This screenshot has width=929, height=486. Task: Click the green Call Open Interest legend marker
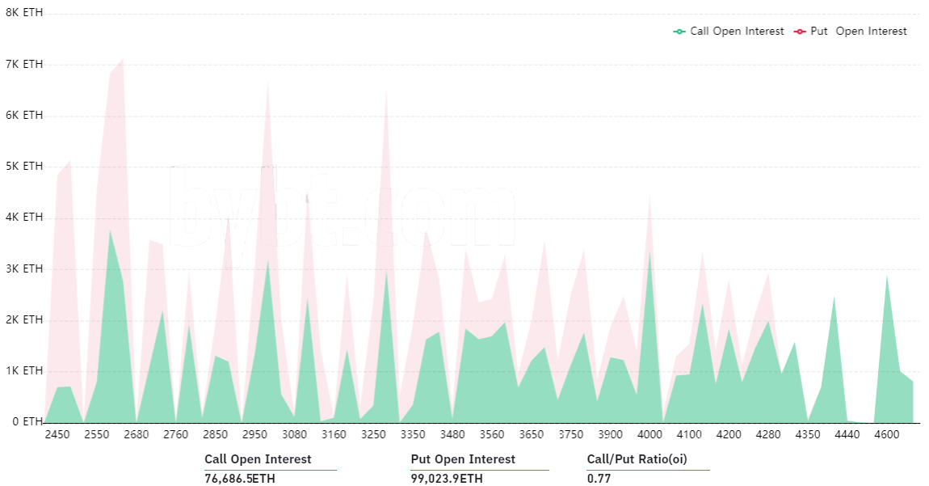click(679, 32)
